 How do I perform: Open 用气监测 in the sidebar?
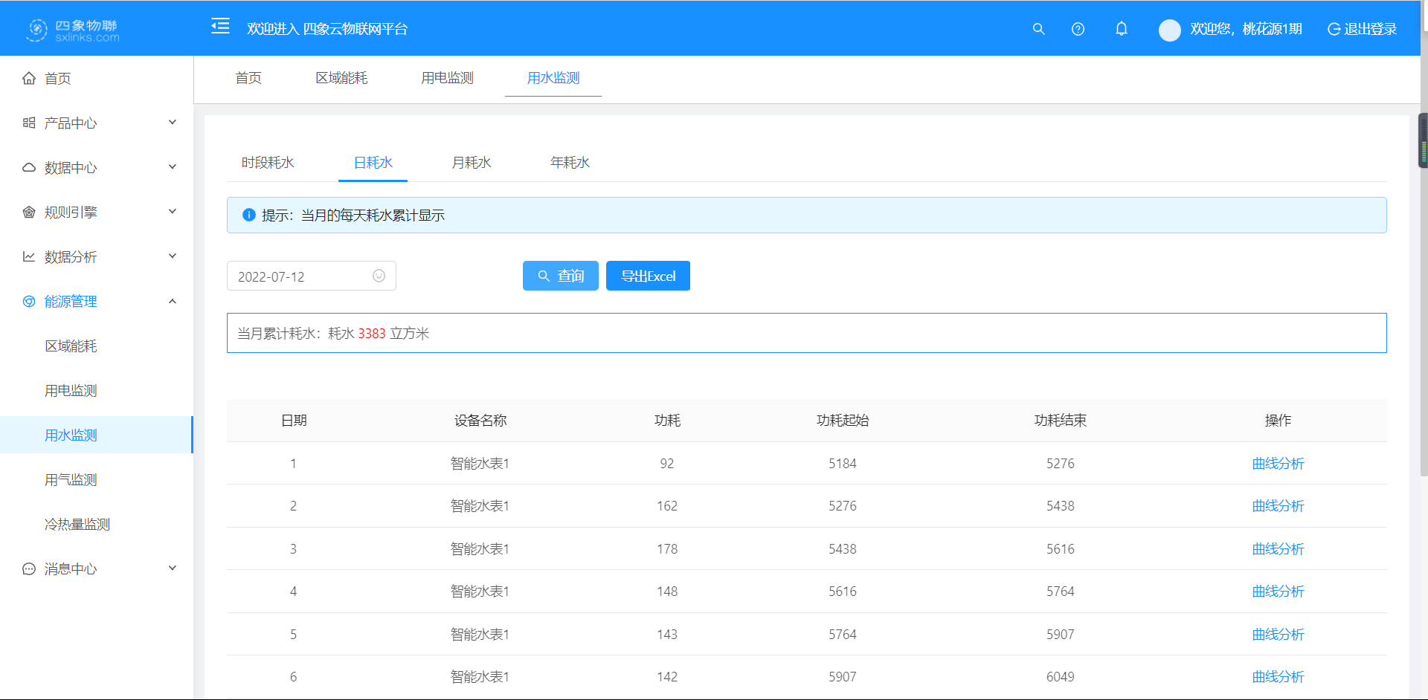click(71, 480)
